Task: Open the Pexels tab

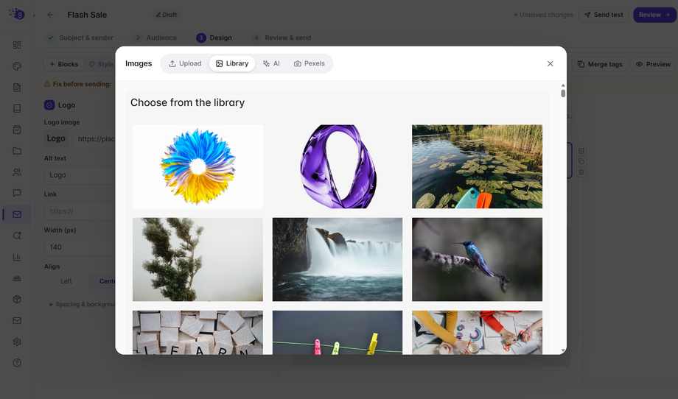Action: click(310, 63)
